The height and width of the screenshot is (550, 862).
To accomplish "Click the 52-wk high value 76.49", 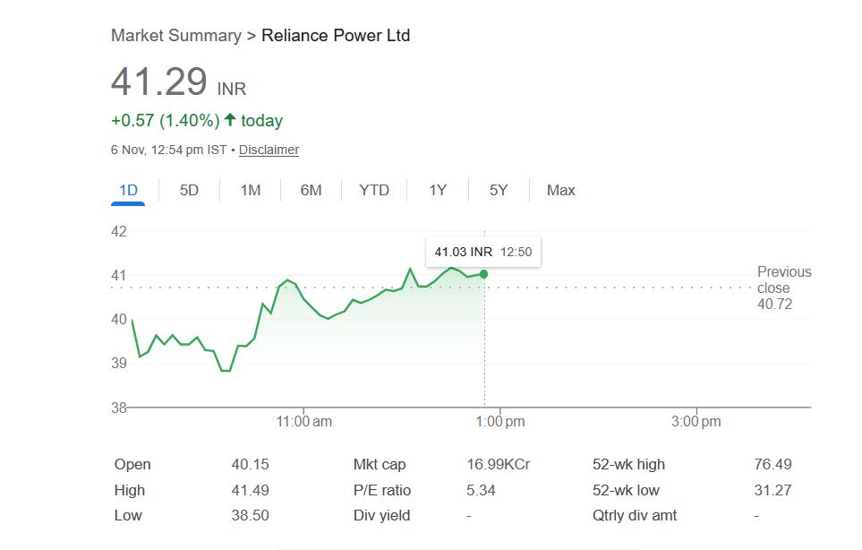I will (x=773, y=464).
